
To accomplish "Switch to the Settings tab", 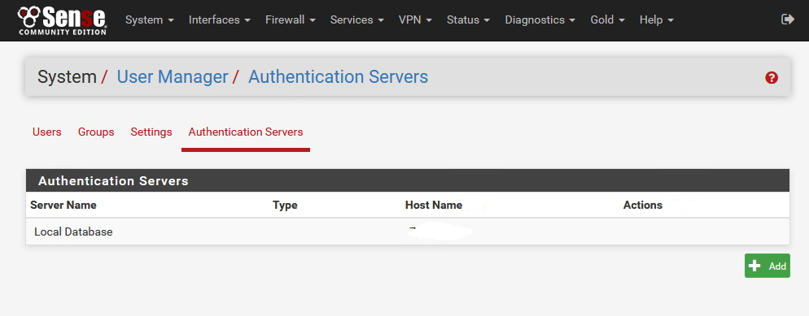I will point(151,132).
